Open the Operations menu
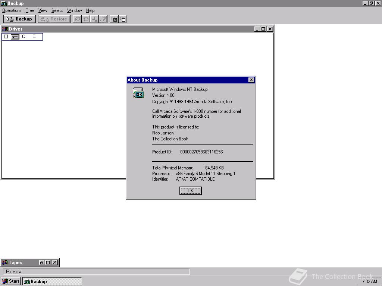Viewport: 382px width, 286px height. point(12,10)
